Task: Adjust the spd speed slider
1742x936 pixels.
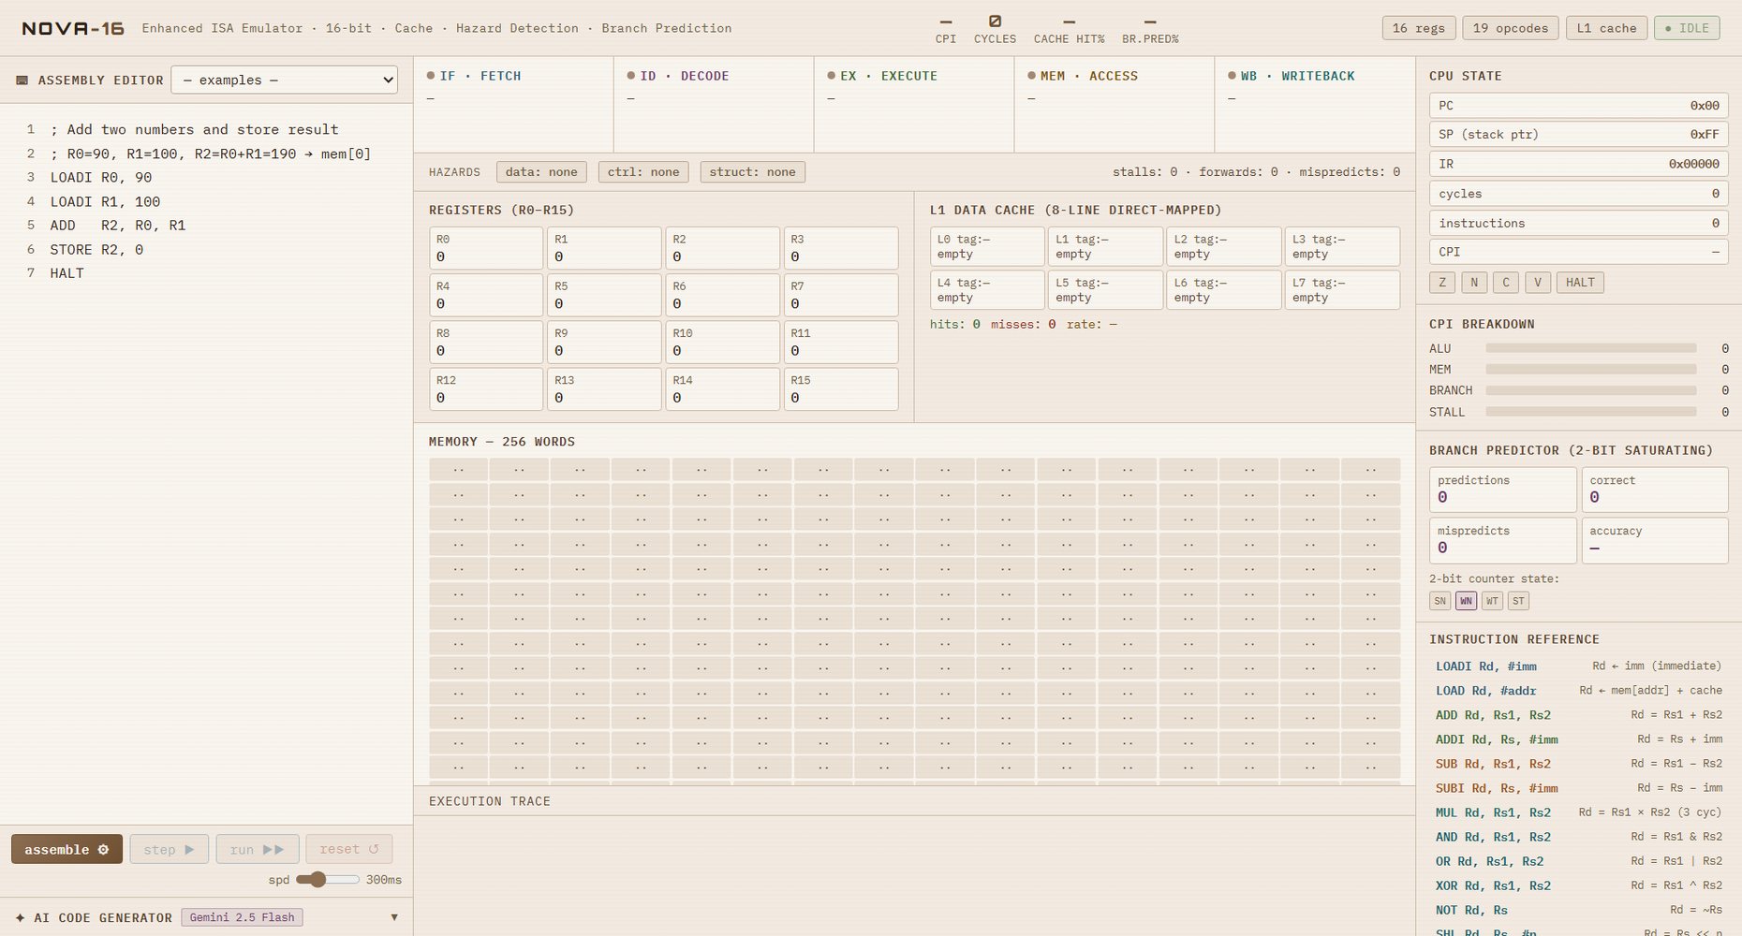Action: click(x=328, y=879)
